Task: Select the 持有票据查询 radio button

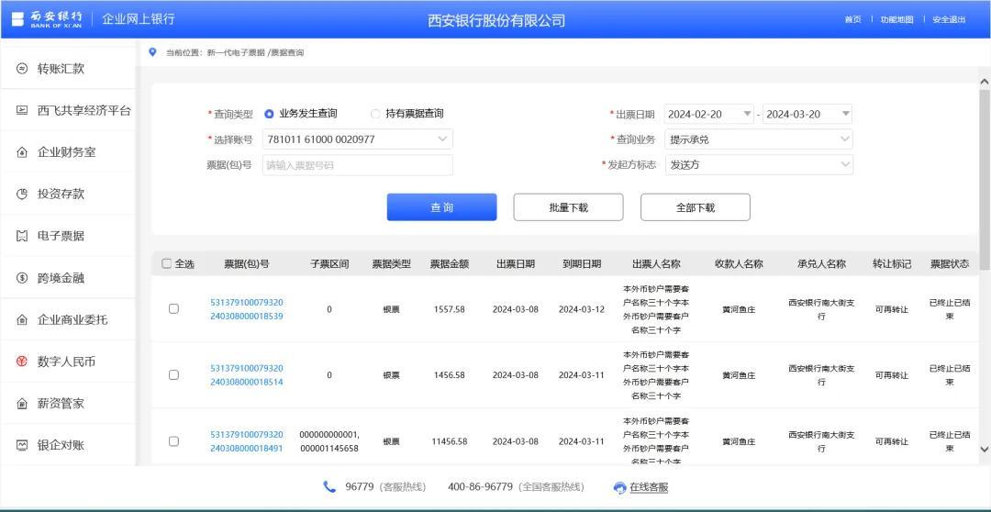Action: [375, 114]
